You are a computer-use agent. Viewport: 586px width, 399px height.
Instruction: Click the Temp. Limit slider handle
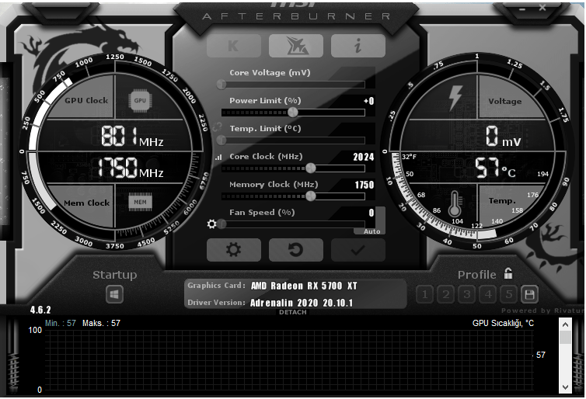(x=221, y=140)
